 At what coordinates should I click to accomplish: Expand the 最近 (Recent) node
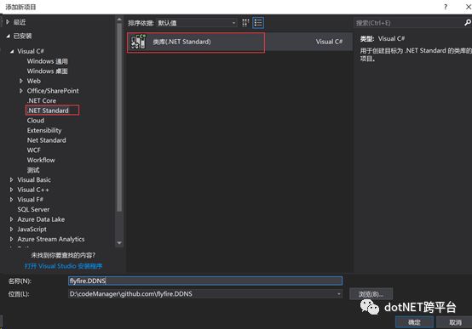[8, 22]
